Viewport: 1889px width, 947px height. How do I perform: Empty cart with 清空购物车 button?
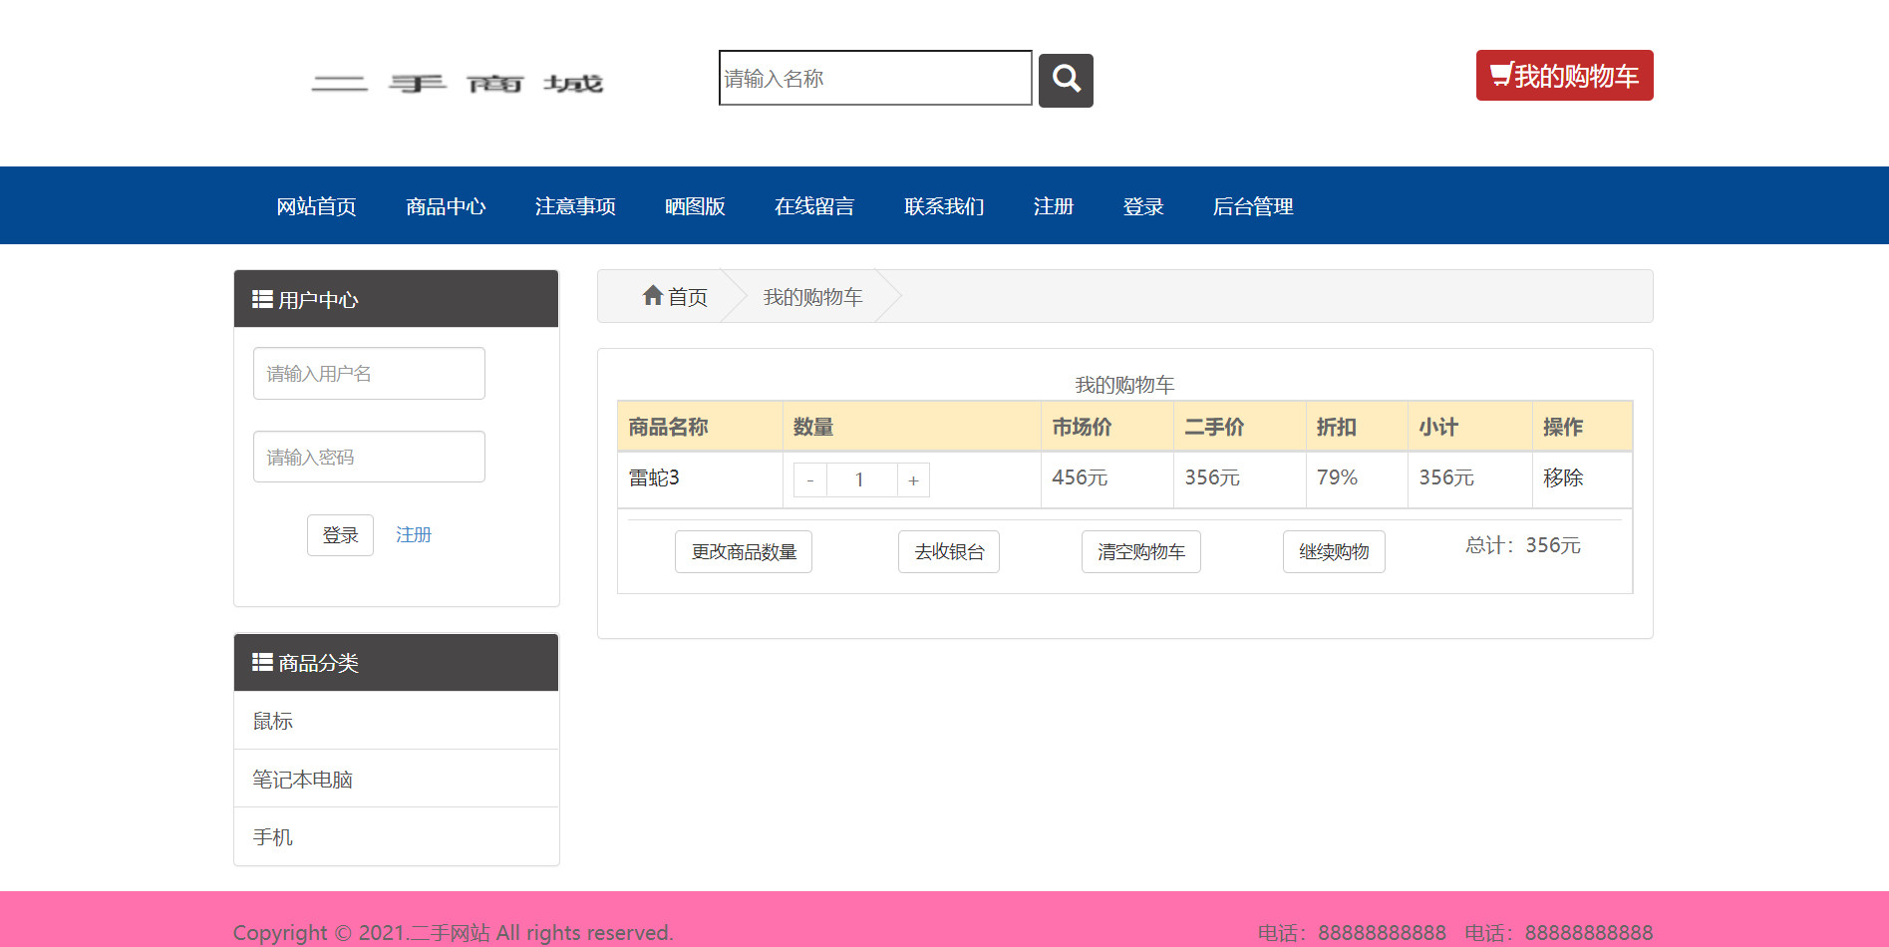(x=1140, y=552)
